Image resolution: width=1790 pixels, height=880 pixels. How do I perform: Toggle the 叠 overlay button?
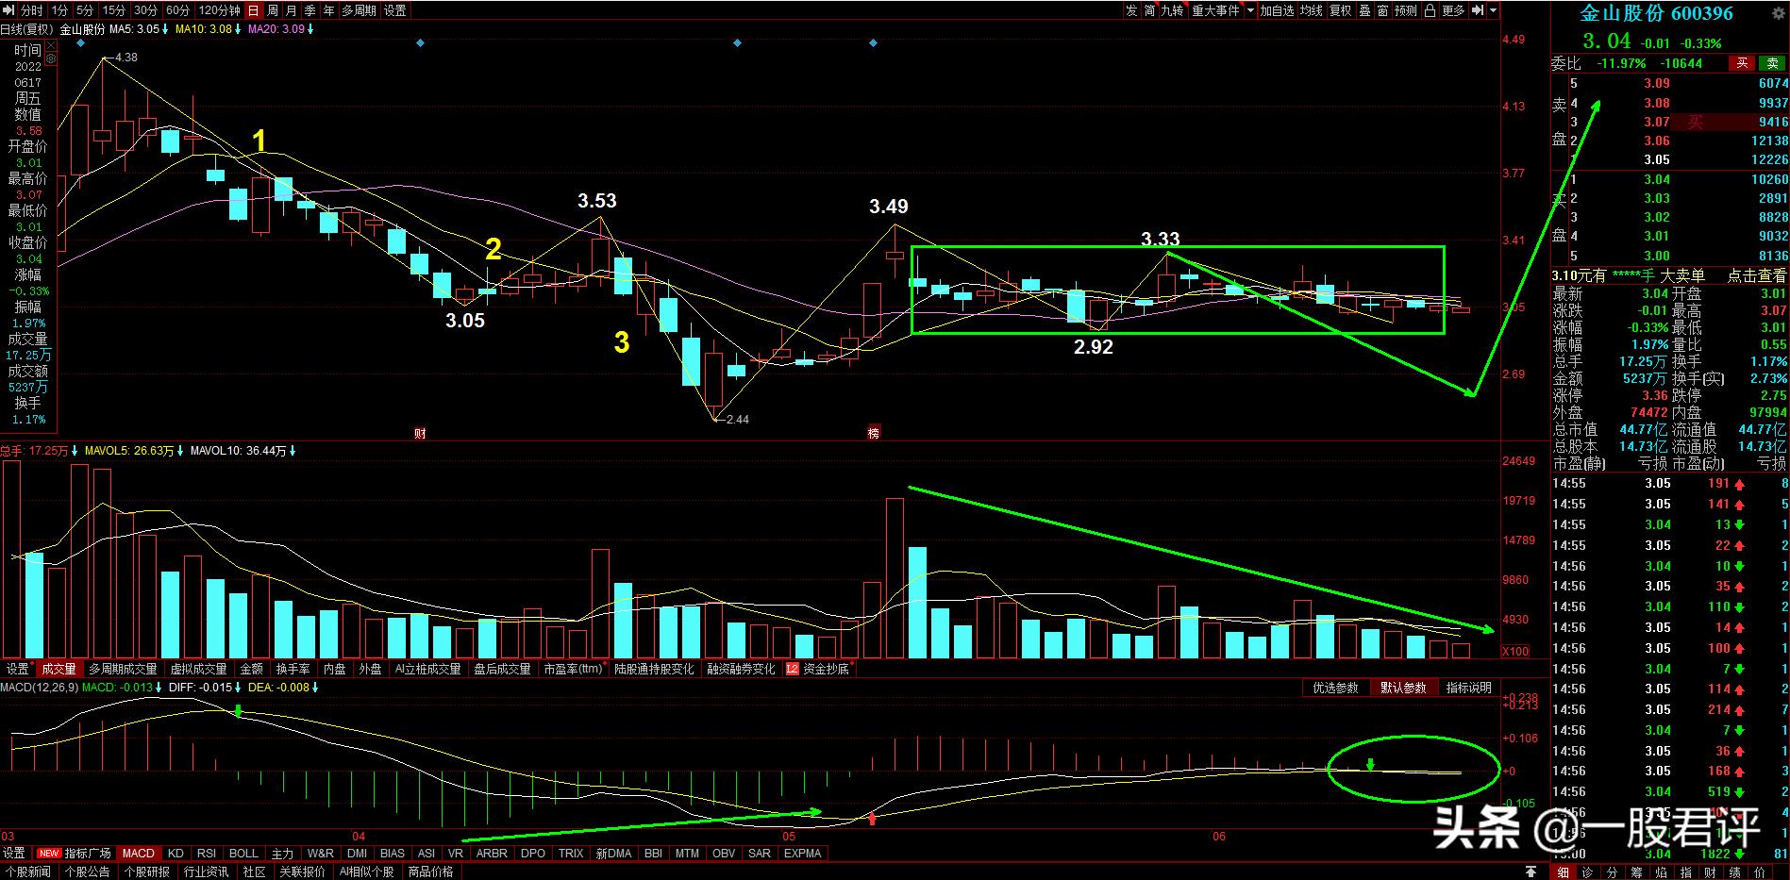1364,10
